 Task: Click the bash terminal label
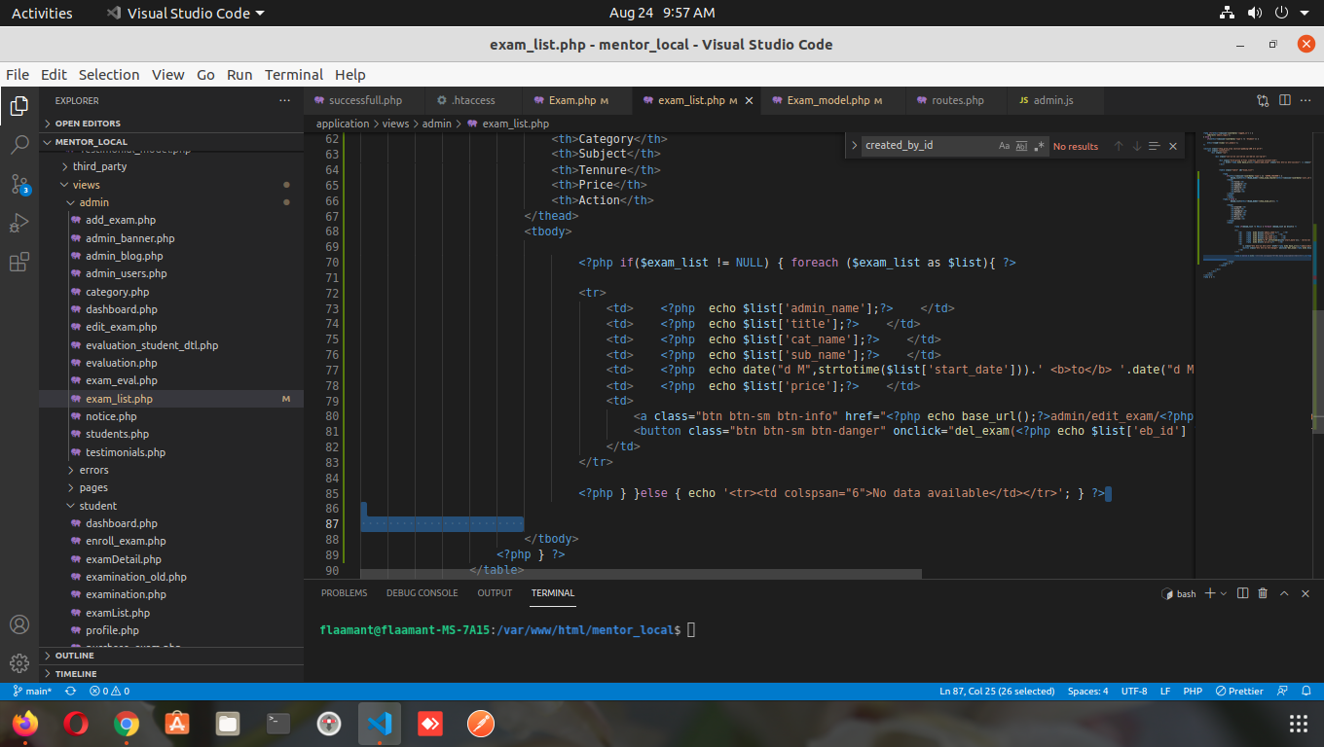[x=1179, y=593]
